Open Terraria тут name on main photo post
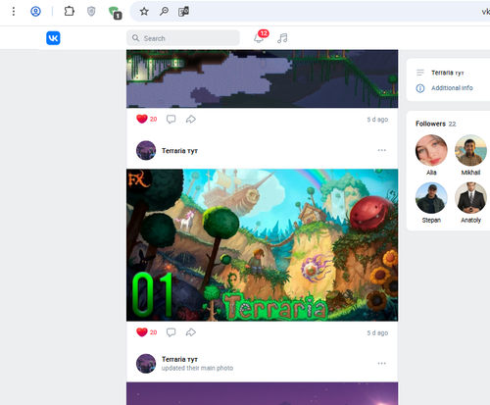490x405 pixels. 179,359
